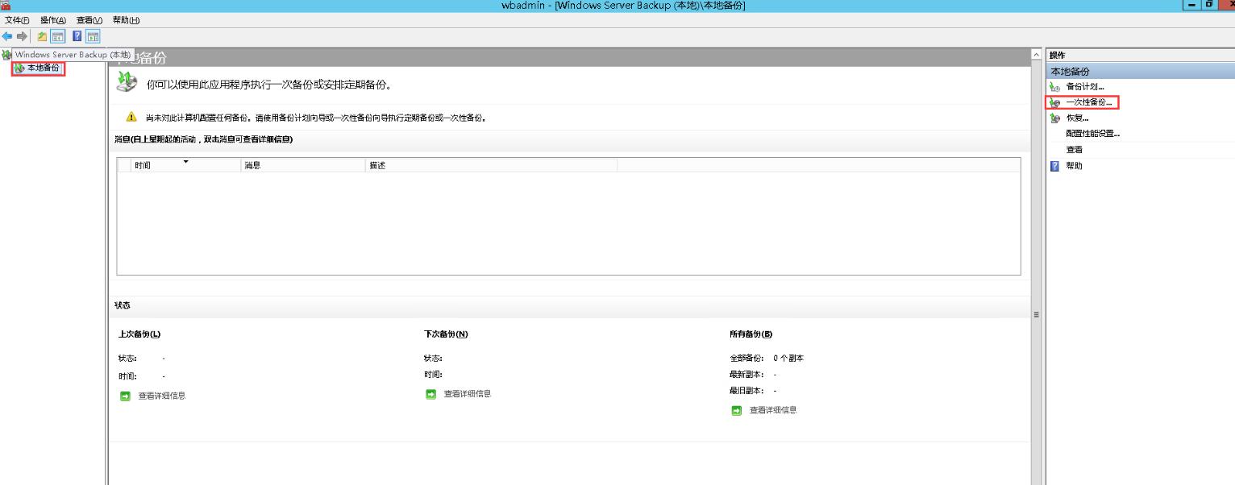Click the green arrow icon under 下次备份
The height and width of the screenshot is (485, 1235).
[x=430, y=394]
